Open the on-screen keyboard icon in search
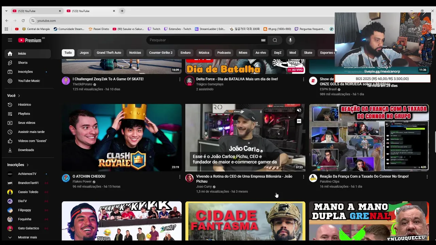 (x=263, y=40)
